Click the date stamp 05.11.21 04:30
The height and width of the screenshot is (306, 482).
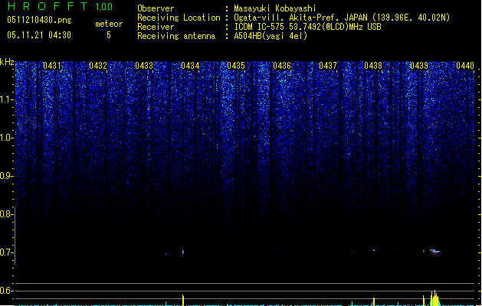click(x=39, y=35)
